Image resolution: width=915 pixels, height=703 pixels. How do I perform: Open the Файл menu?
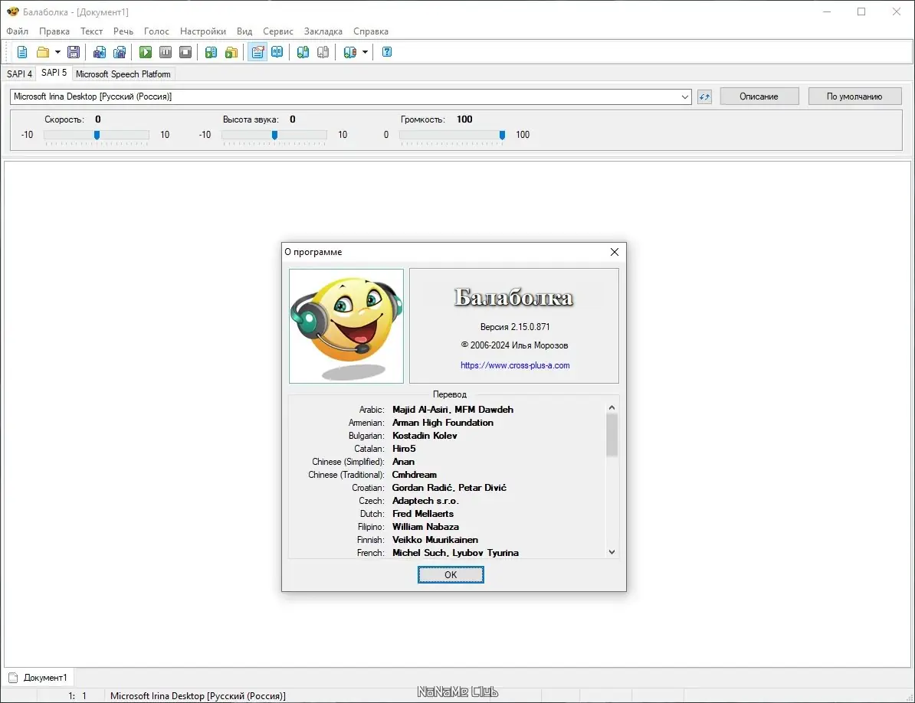pos(18,31)
